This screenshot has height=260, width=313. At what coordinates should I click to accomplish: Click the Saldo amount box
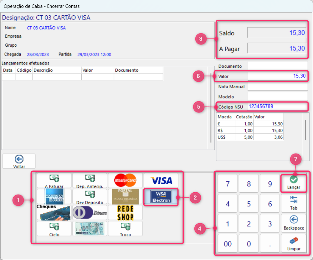click(x=277, y=32)
